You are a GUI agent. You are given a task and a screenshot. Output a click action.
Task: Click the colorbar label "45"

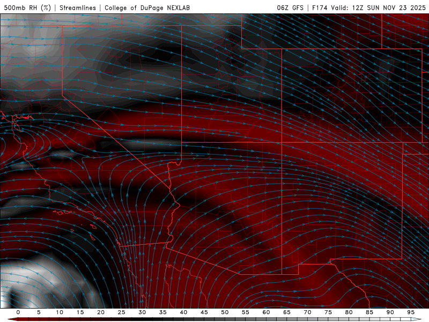(x=204, y=312)
